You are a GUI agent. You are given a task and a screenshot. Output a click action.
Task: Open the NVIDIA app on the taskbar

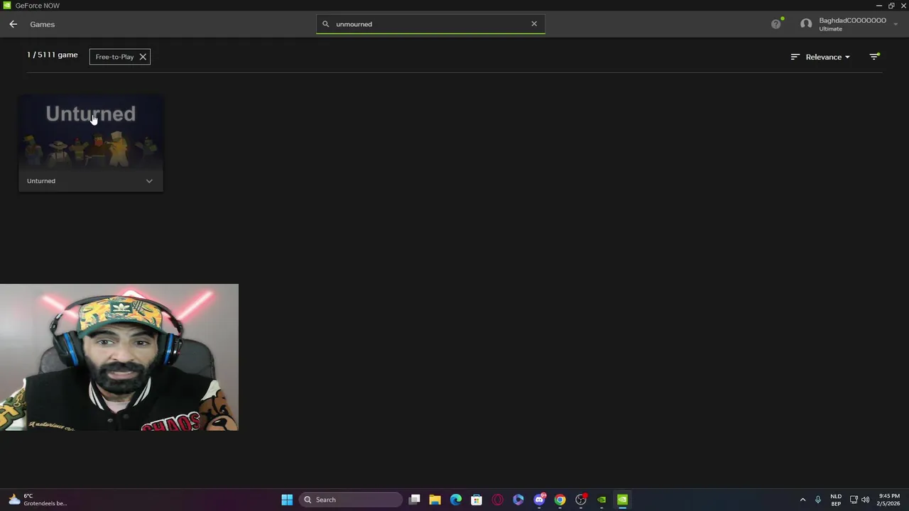[x=602, y=500]
